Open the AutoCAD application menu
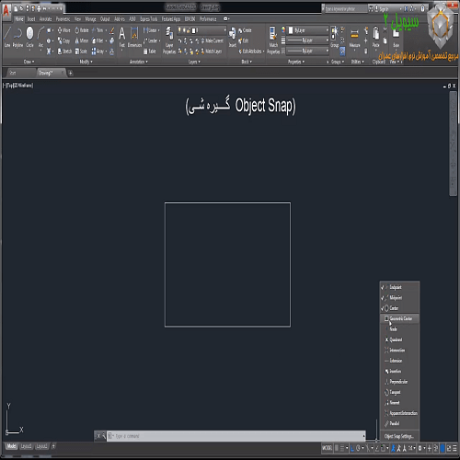Screen dimensions: 460x460 [6, 11]
